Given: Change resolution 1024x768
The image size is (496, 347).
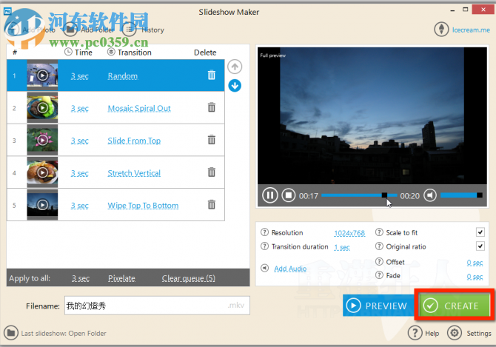Looking at the screenshot, I should click(x=349, y=233).
